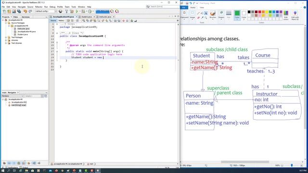Undo last edit in NetBeans toolbar
The height and width of the screenshot is (173, 308).
[x=25, y=12]
